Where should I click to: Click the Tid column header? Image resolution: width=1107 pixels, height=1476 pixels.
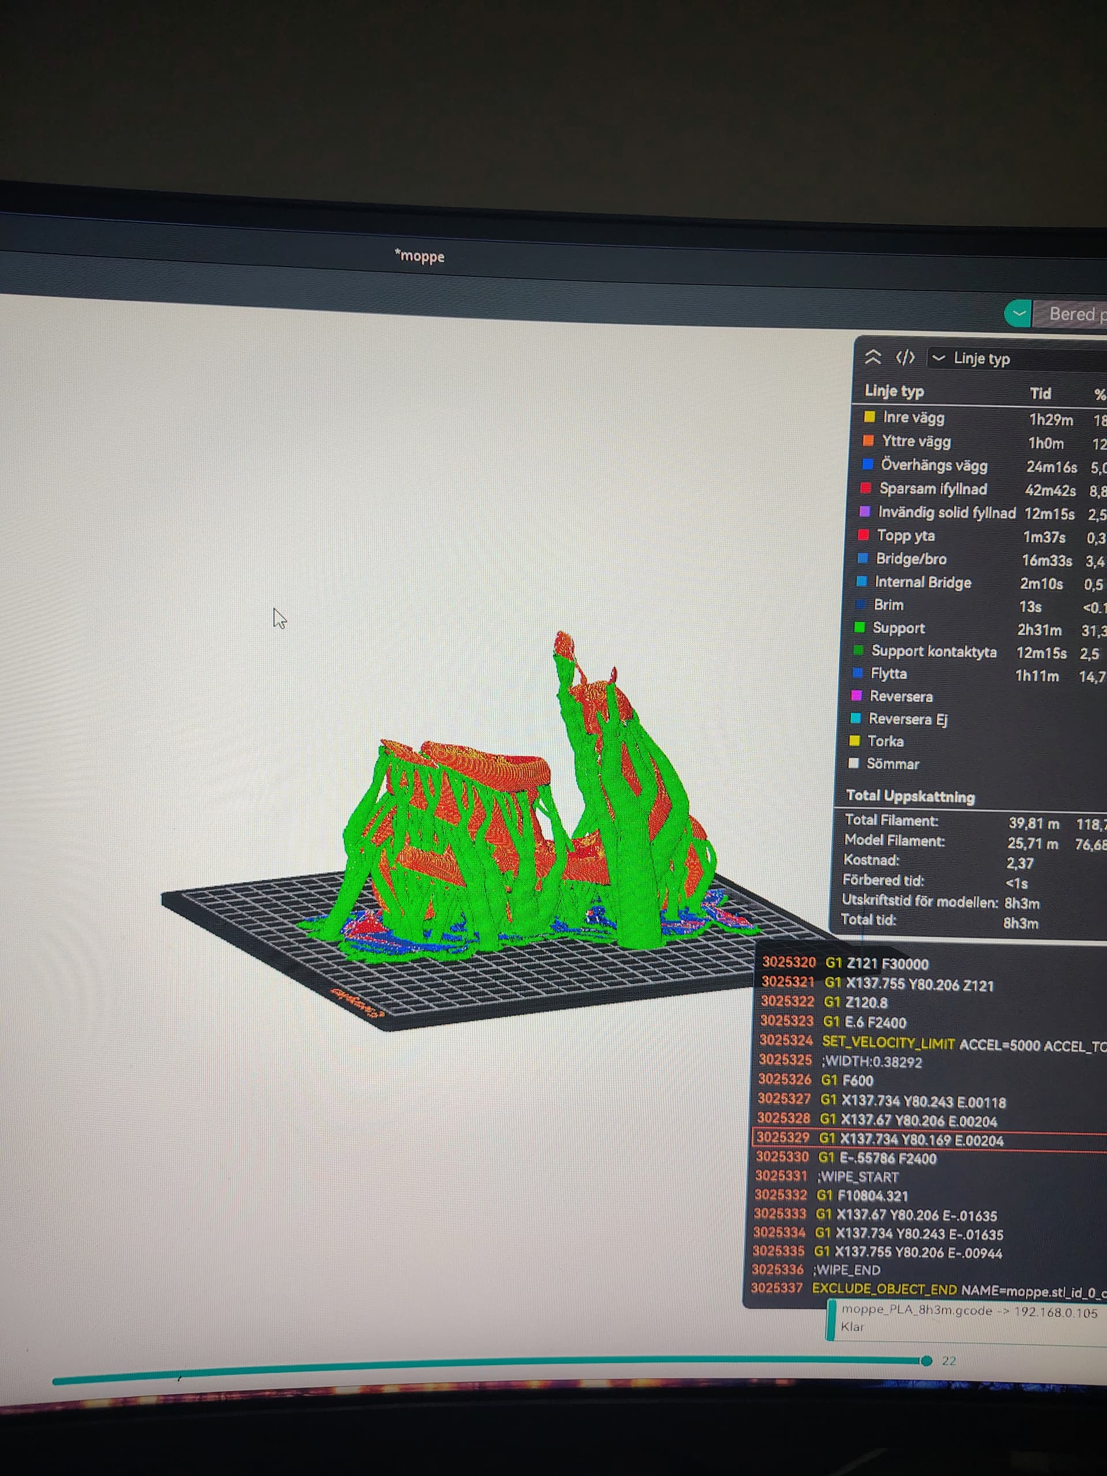[1040, 393]
